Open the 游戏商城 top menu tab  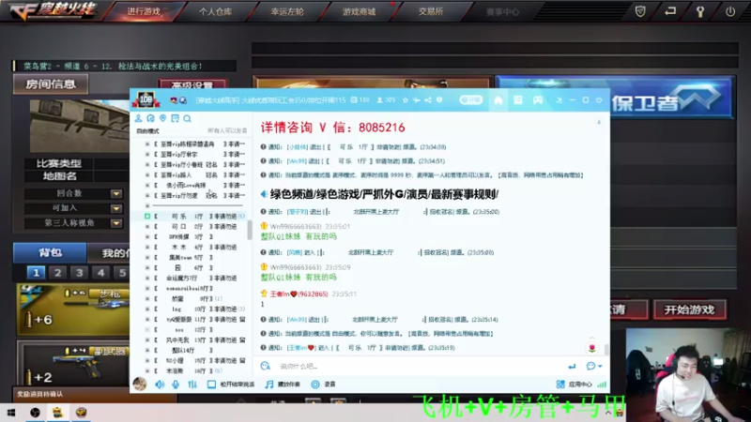tap(360, 11)
